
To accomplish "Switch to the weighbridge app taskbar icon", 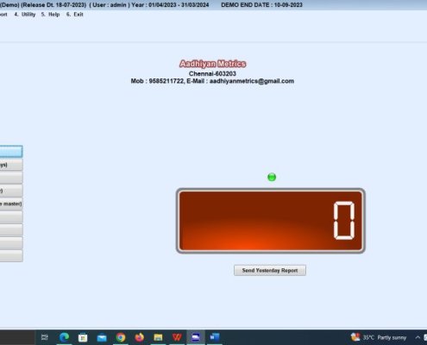I will point(196,337).
